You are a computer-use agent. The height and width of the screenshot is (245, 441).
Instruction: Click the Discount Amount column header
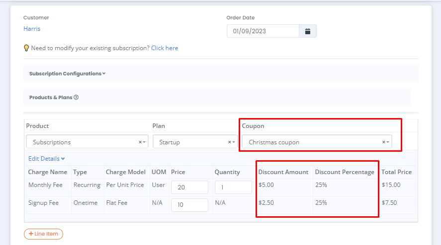click(x=283, y=172)
